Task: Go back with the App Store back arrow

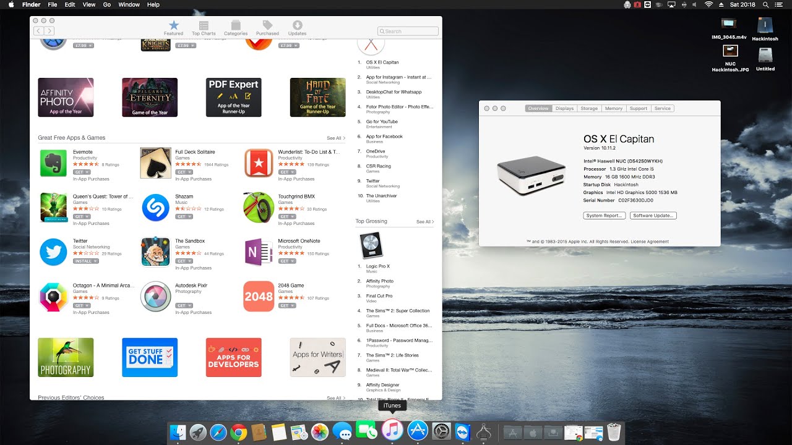Action: [x=38, y=30]
